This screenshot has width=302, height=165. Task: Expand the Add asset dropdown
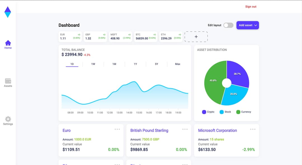click(x=247, y=25)
